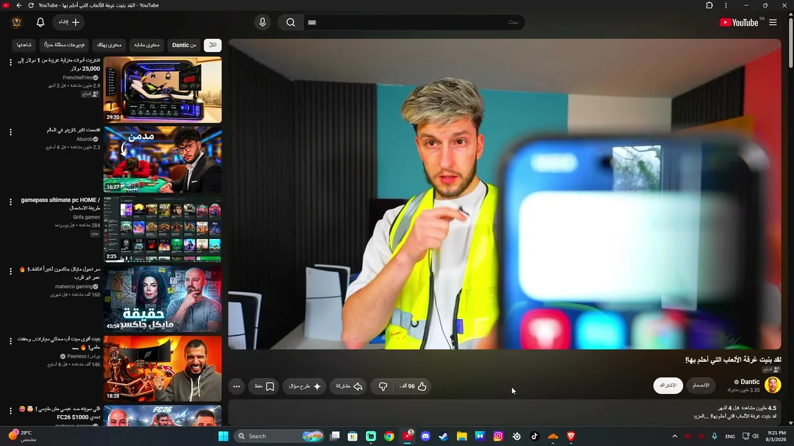This screenshot has width=794, height=446.
Task: Click the Join (الانضمام) button
Action: tap(701, 385)
